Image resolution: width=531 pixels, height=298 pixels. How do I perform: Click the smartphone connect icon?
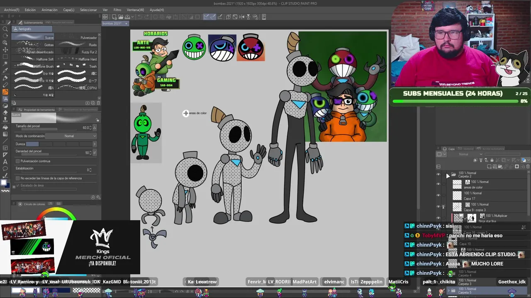264,17
